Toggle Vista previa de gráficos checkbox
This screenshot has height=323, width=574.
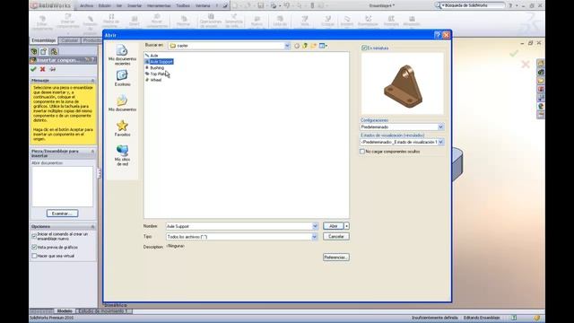pyautogui.click(x=34, y=248)
